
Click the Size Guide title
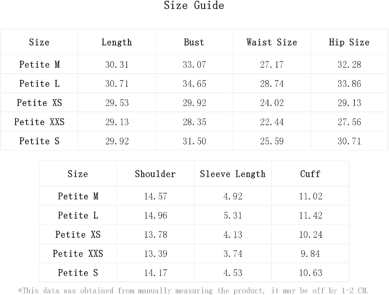(x=194, y=5)
